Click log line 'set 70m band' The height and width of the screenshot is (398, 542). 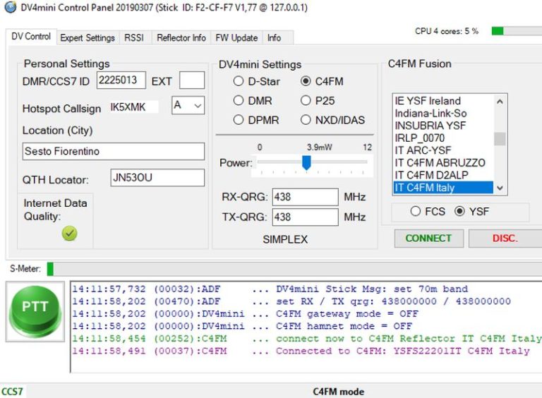click(x=270, y=289)
